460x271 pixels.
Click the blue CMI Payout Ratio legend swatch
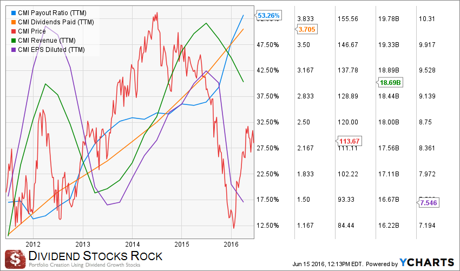14,12
